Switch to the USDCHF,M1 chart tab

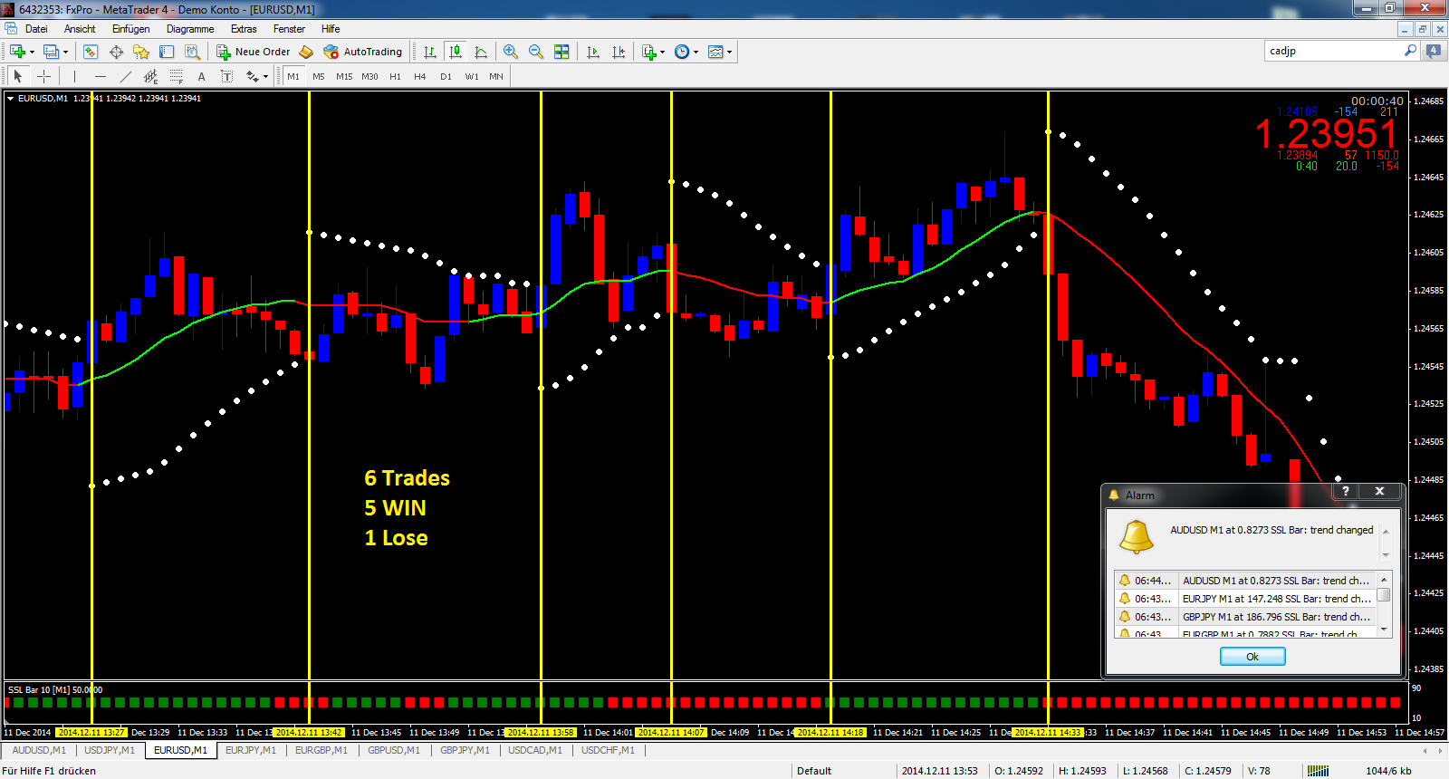(608, 750)
